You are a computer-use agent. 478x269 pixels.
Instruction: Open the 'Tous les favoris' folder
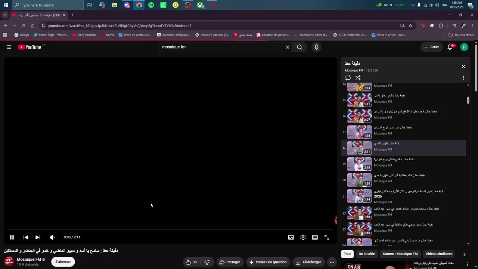[x=462, y=35]
